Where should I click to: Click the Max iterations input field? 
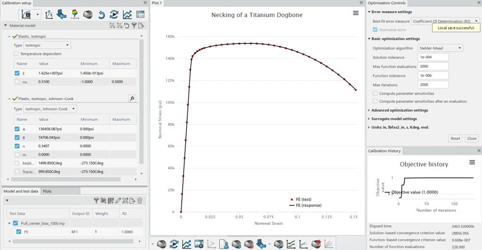coord(433,85)
